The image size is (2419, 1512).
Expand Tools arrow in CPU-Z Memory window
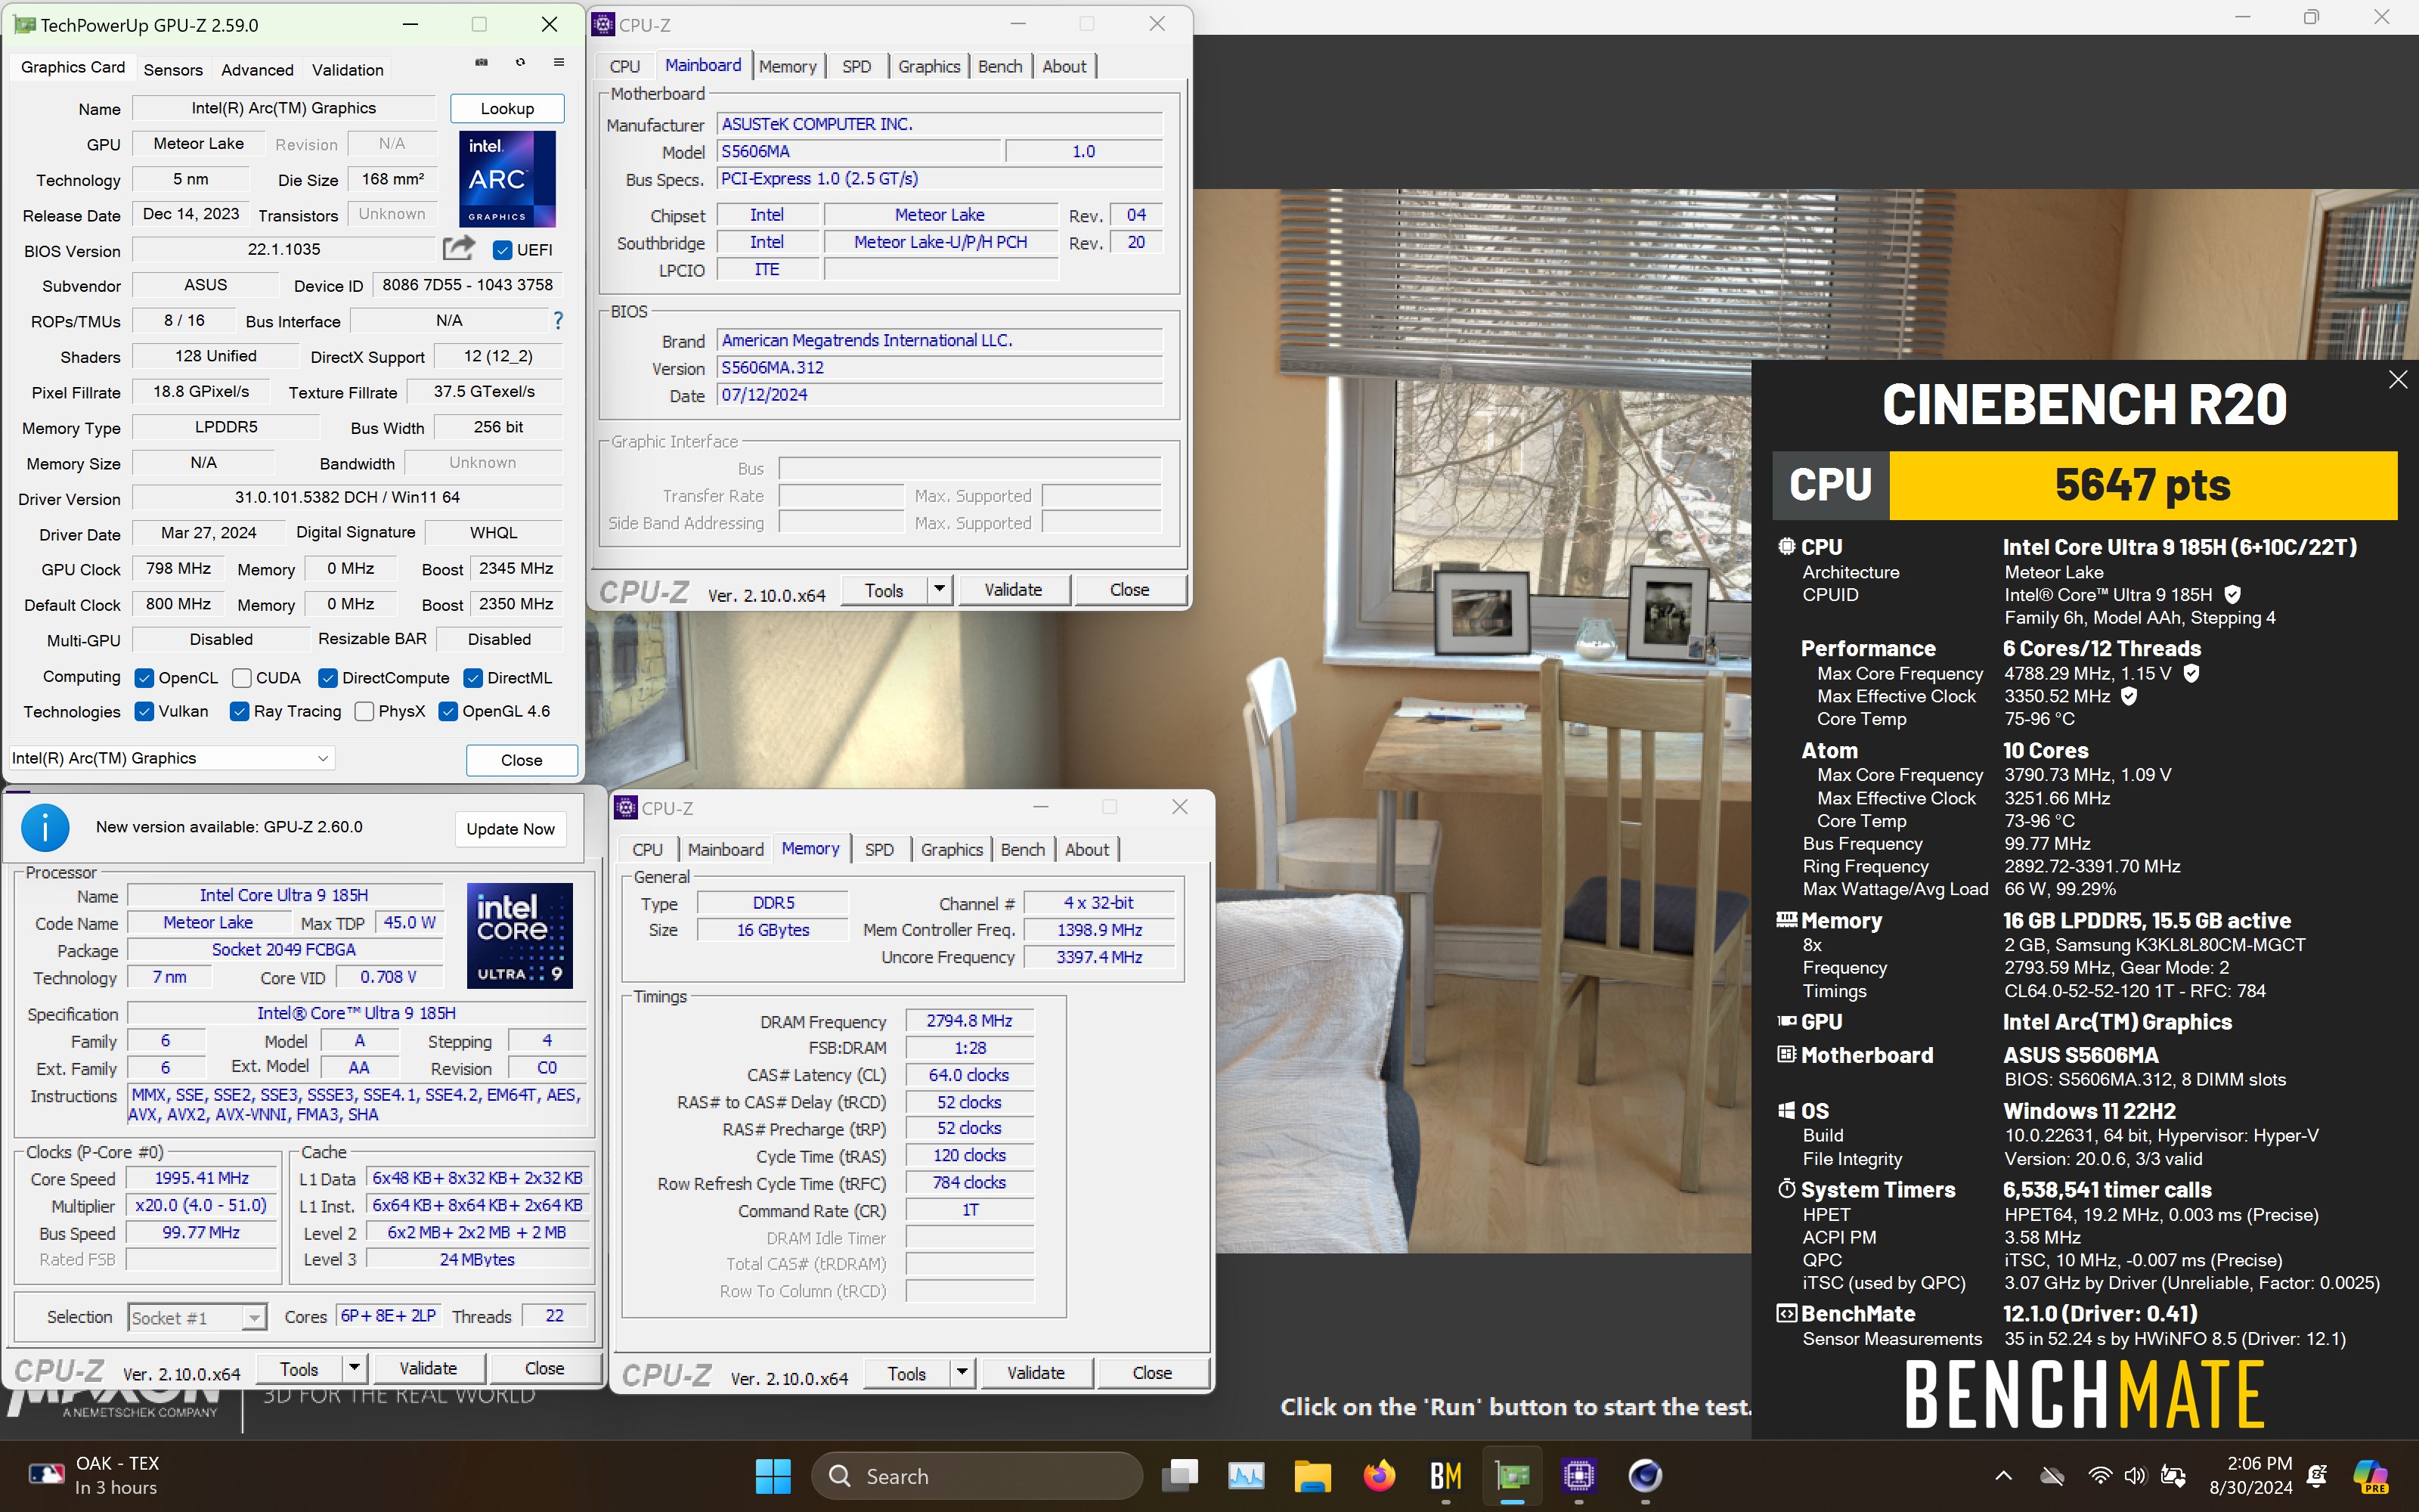(x=962, y=1373)
